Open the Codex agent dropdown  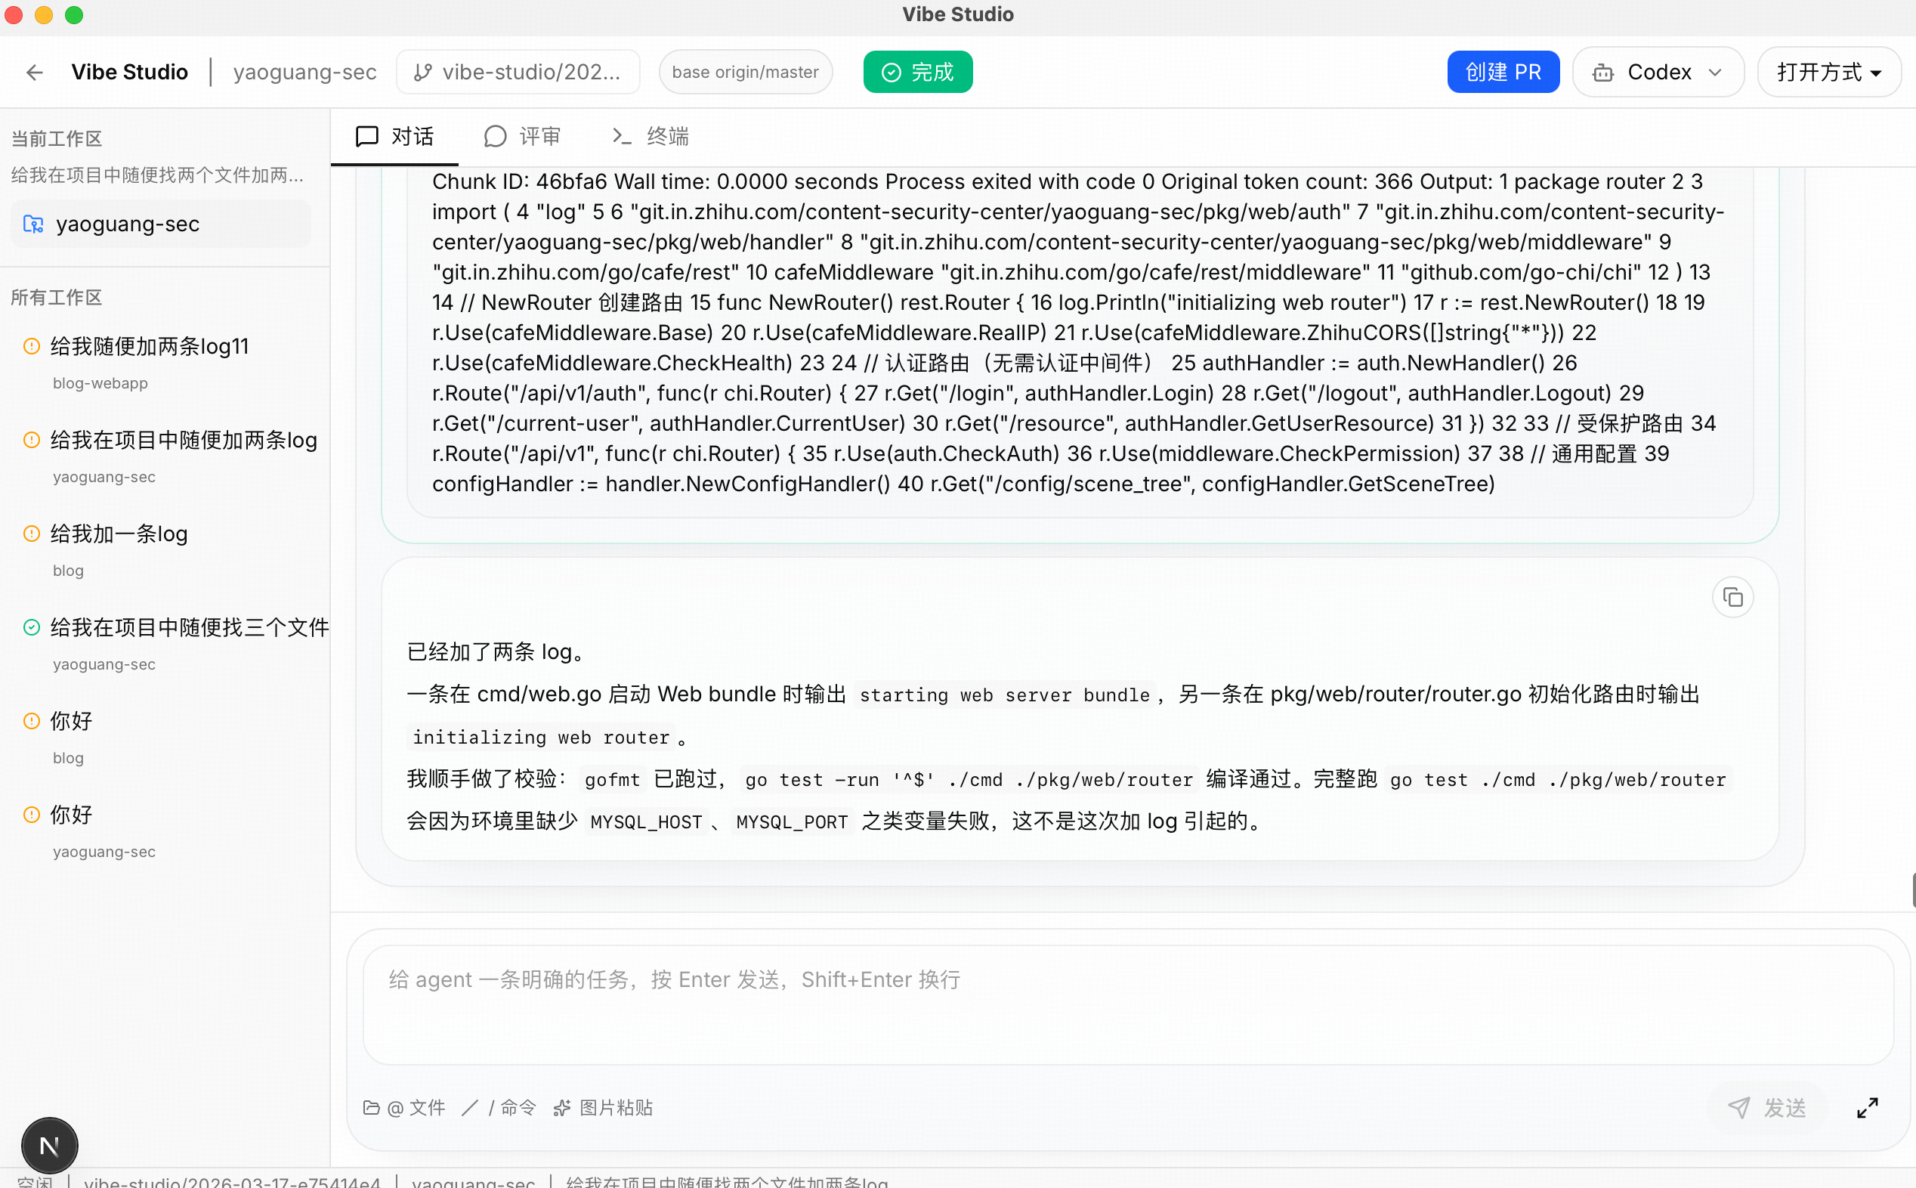tap(1658, 73)
